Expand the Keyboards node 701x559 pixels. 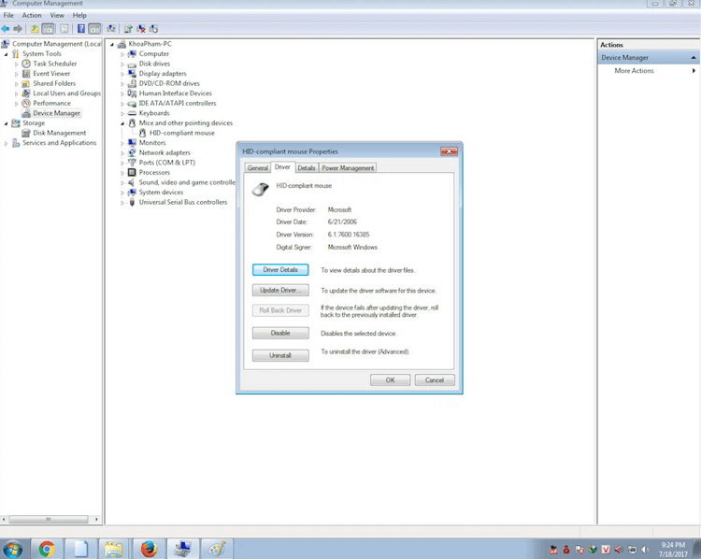[122, 114]
